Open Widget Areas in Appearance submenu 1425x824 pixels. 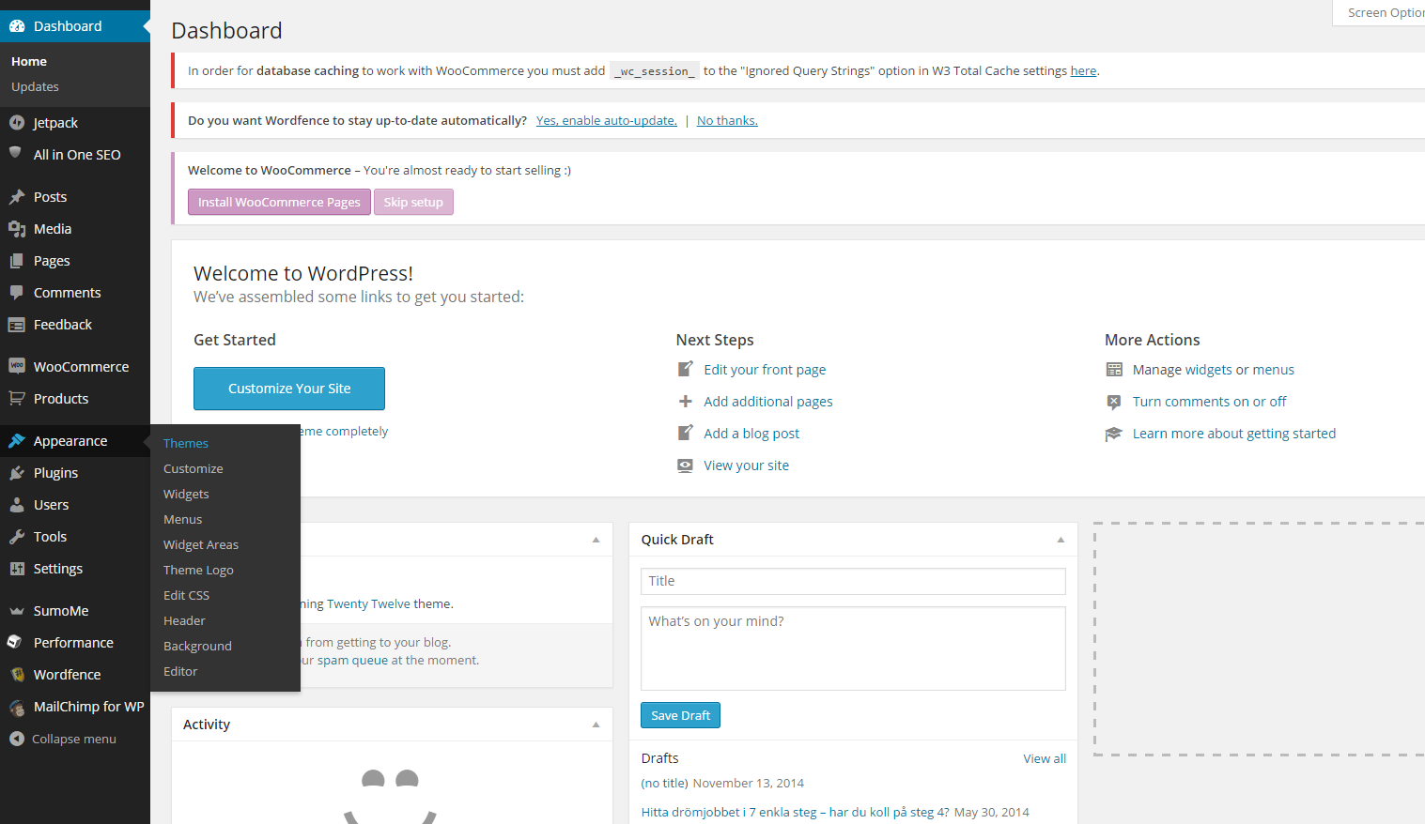coord(201,544)
